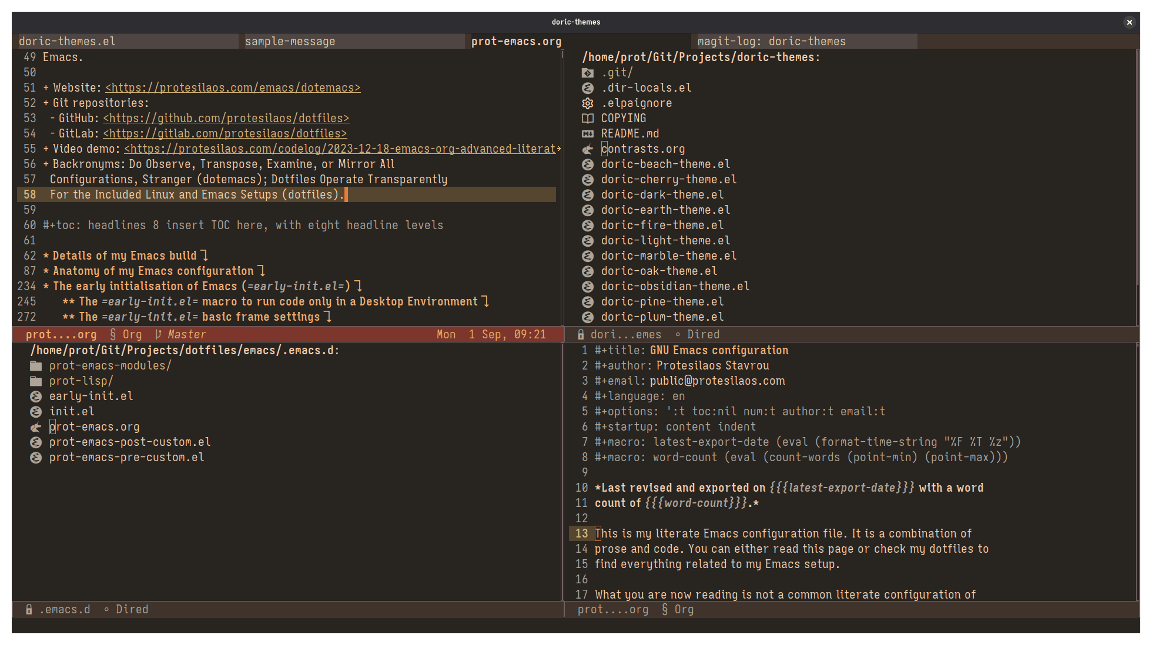Image resolution: width=1152 pixels, height=645 pixels.
Task: Click the icon beside init.el
Action: [36, 412]
